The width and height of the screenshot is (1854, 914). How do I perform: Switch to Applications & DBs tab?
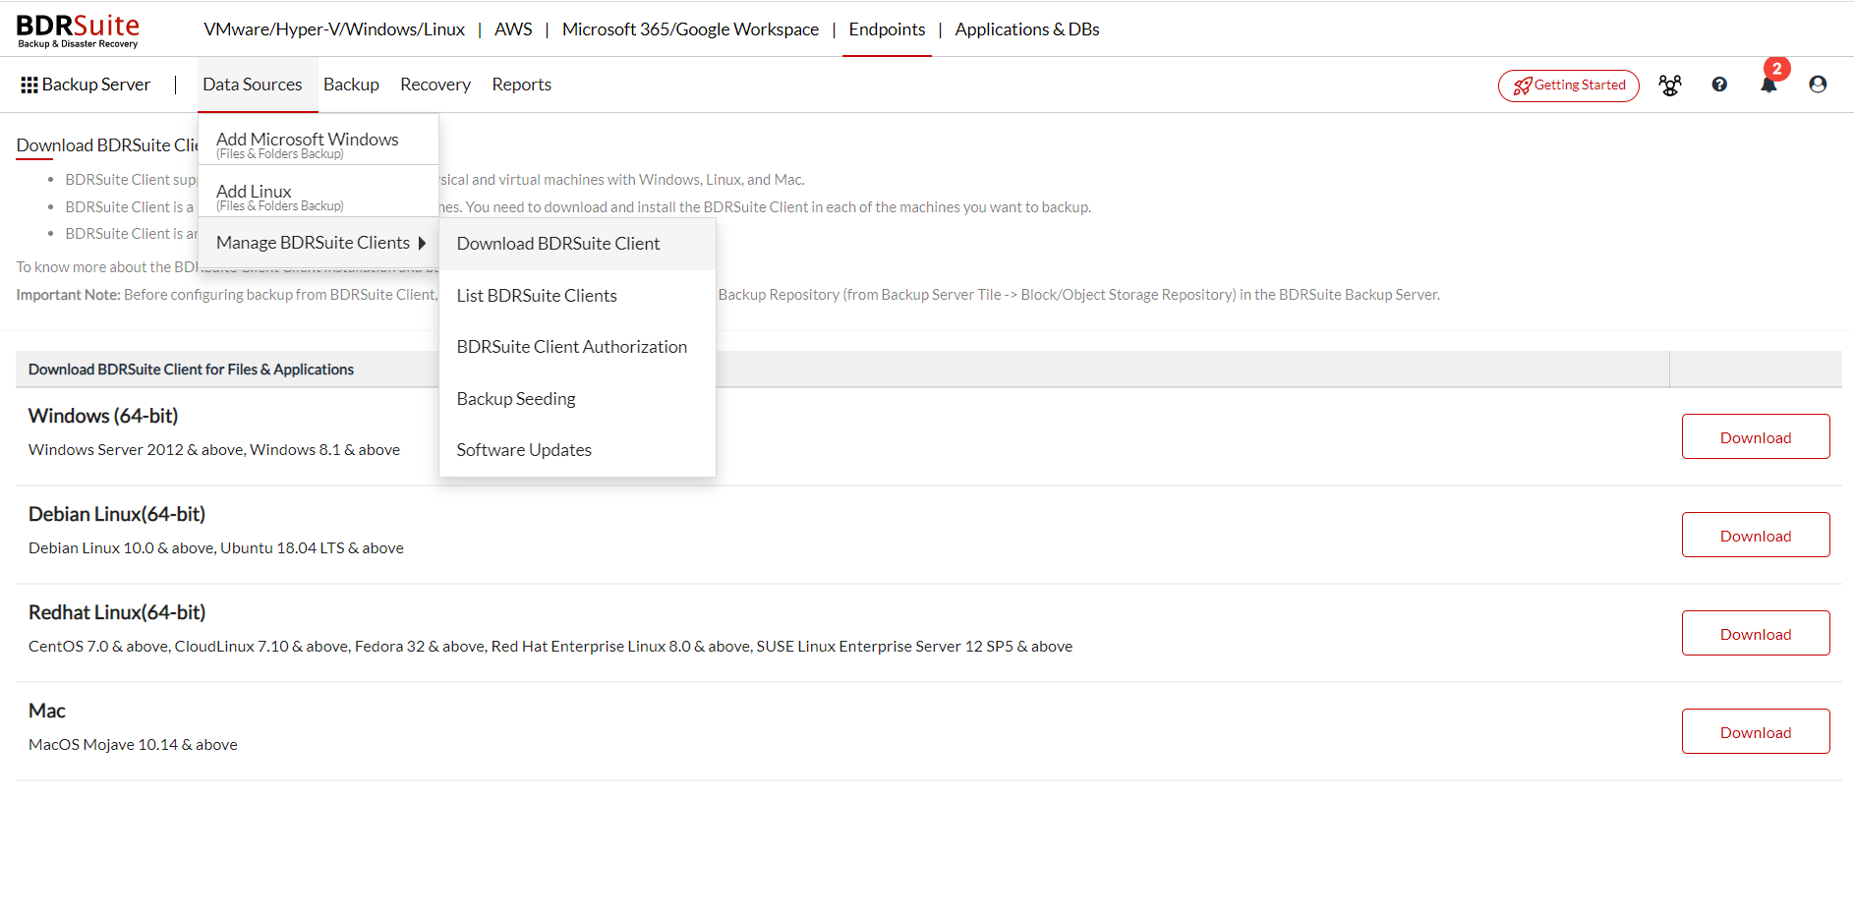click(1027, 29)
